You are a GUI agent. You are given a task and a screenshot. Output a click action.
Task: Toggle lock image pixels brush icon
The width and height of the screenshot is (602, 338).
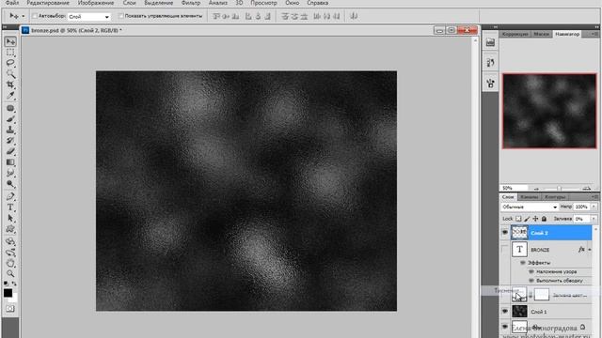[527, 219]
